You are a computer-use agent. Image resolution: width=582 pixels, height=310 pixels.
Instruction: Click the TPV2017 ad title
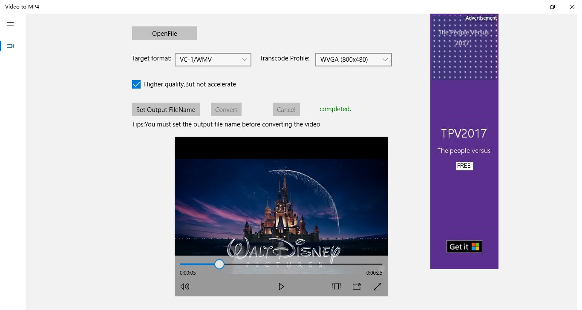[464, 134]
